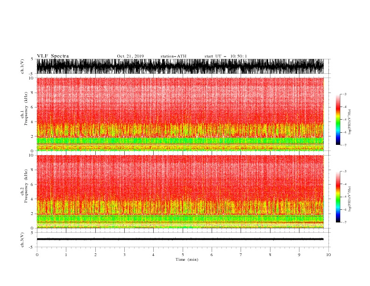Click the "-7" label on the ch.1 color bar
The height and width of the screenshot is (286, 370).
coord(345,145)
